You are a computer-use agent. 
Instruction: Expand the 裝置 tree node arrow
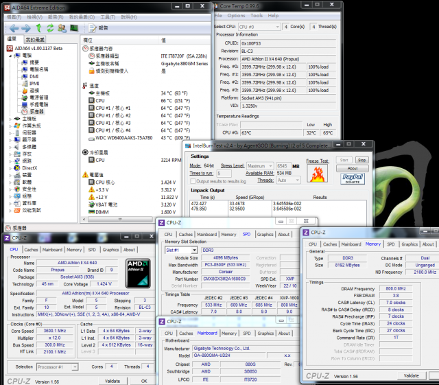10,175
